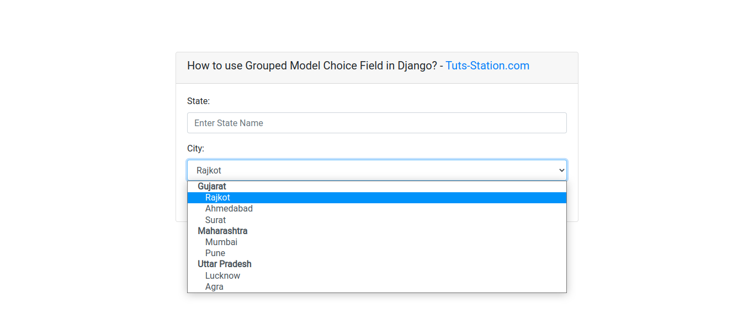The image size is (754, 336).
Task: Select Surat from the city list
Action: tap(215, 220)
